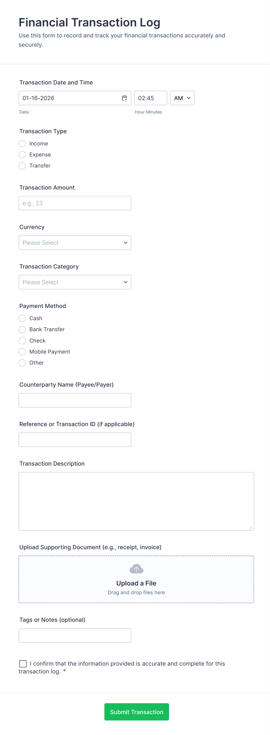This screenshot has width=270, height=735.
Task: Click the Transaction Amount input field
Action: coord(75,203)
